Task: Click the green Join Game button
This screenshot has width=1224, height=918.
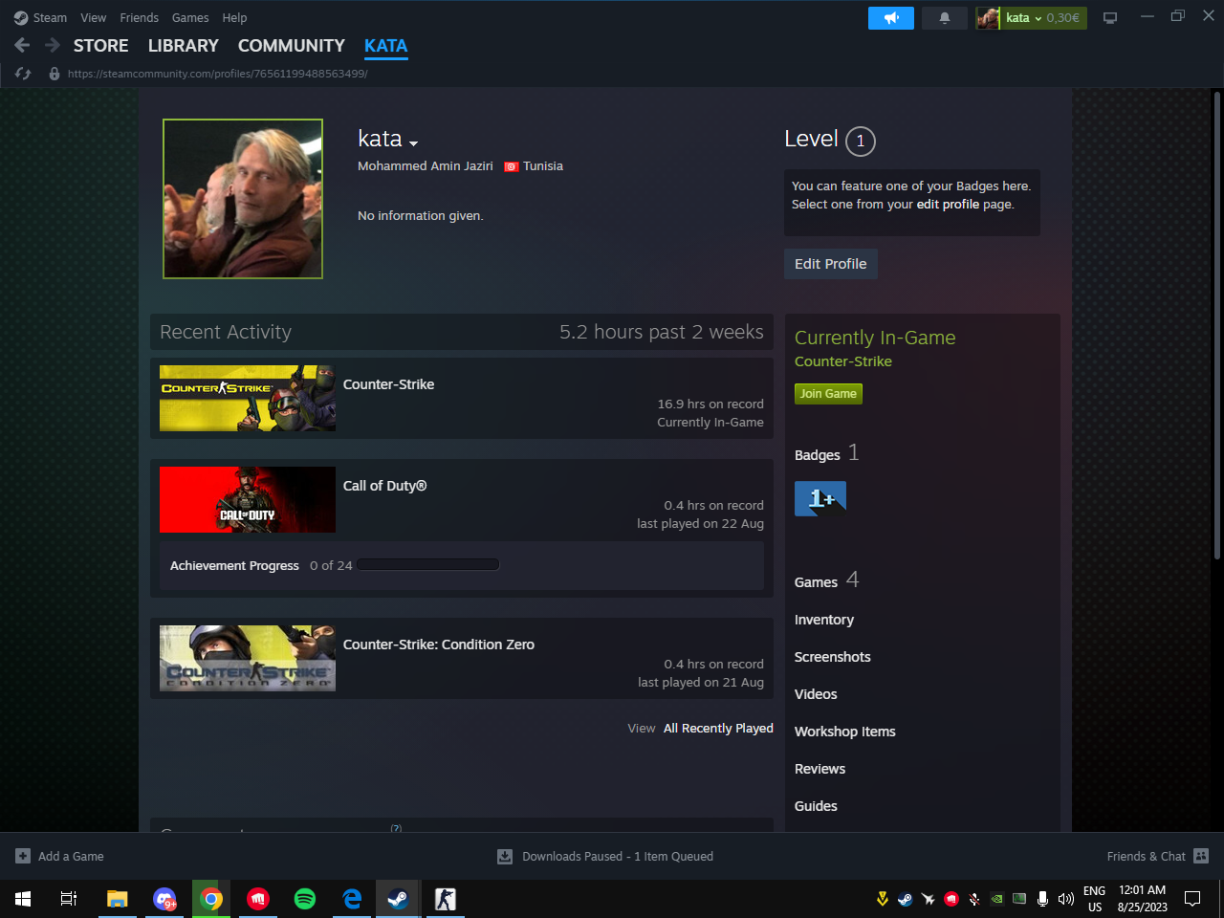Action: [x=828, y=394]
